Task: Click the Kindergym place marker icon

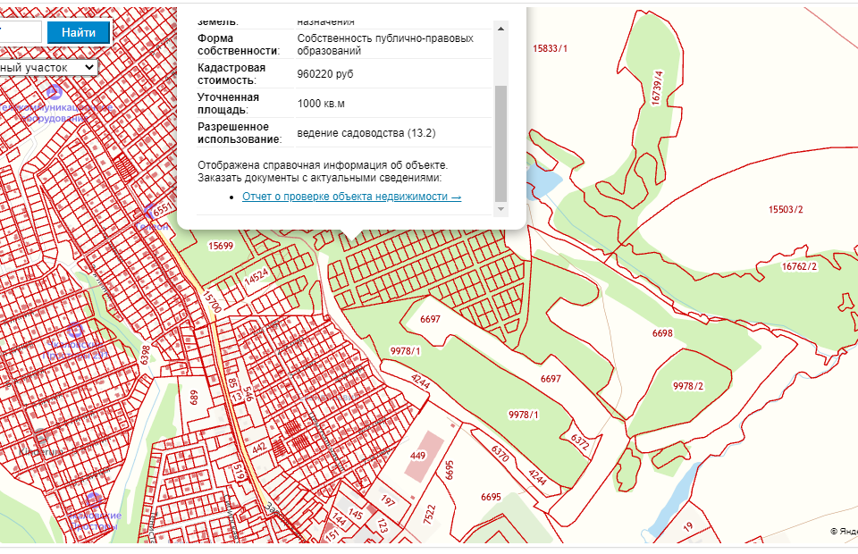Action: pyautogui.click(x=41, y=439)
